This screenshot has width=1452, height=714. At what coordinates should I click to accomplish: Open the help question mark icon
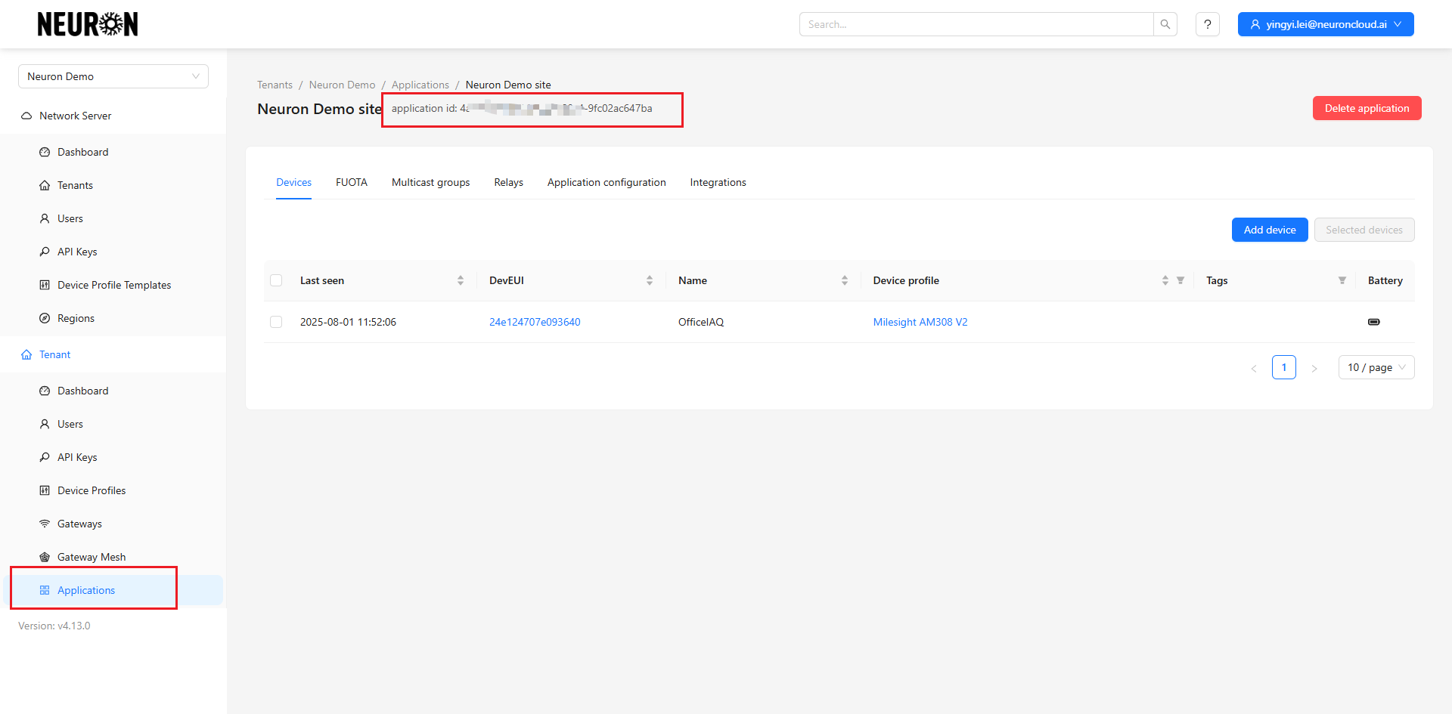pos(1207,24)
